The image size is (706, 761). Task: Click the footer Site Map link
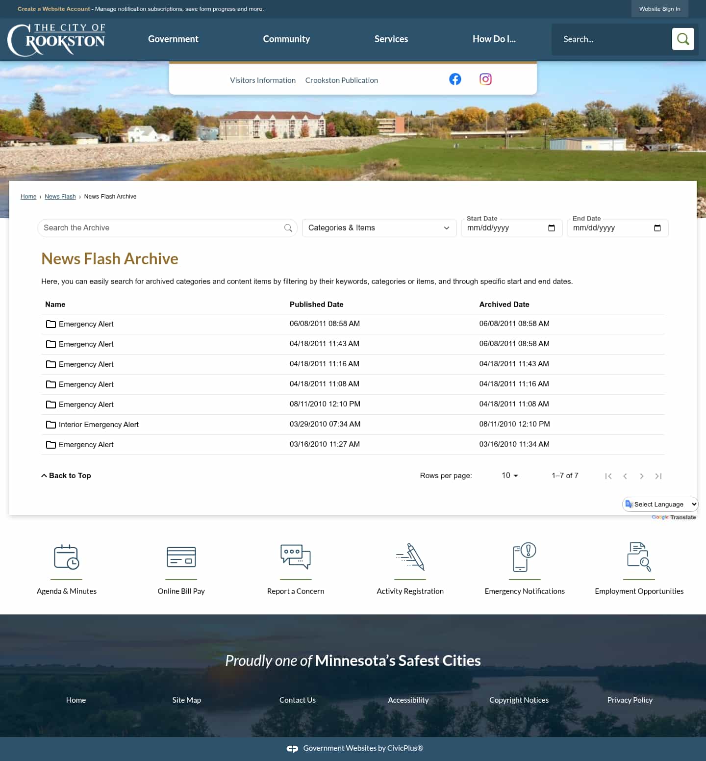187,700
